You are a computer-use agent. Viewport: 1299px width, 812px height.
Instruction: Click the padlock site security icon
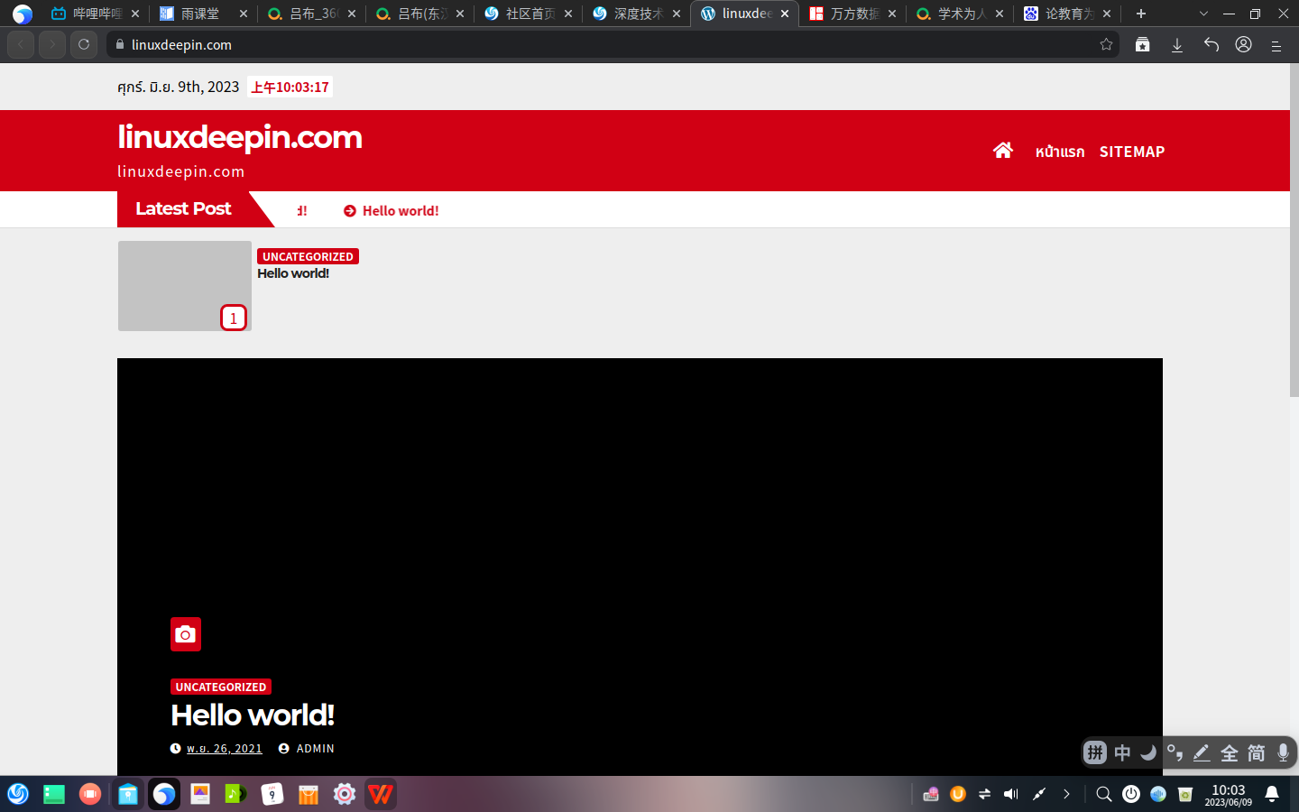120,44
